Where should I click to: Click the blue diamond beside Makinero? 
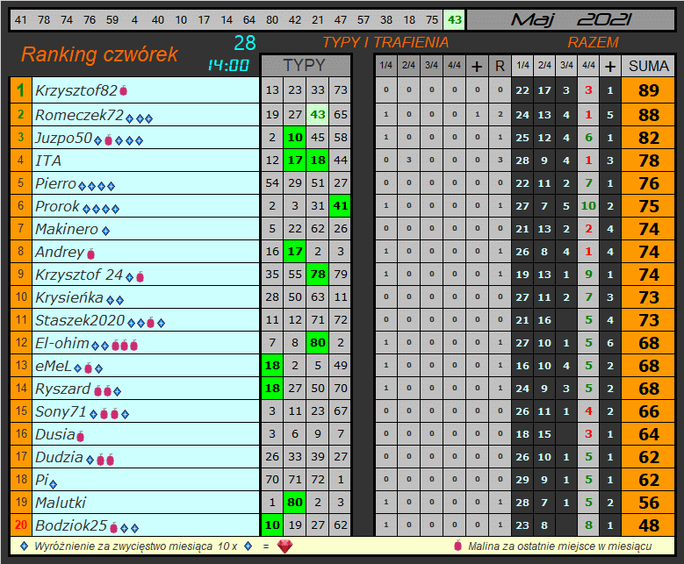click(105, 231)
